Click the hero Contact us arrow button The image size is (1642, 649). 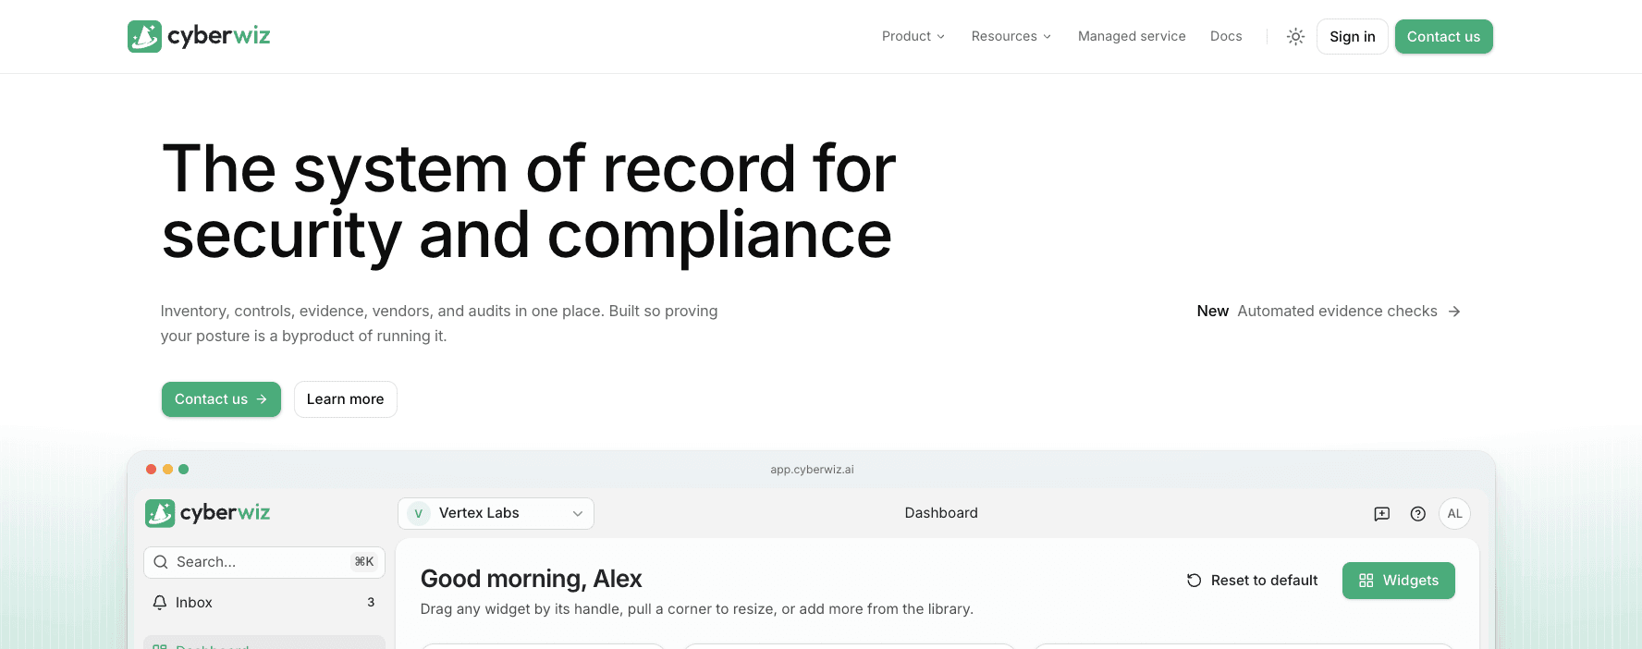[221, 399]
